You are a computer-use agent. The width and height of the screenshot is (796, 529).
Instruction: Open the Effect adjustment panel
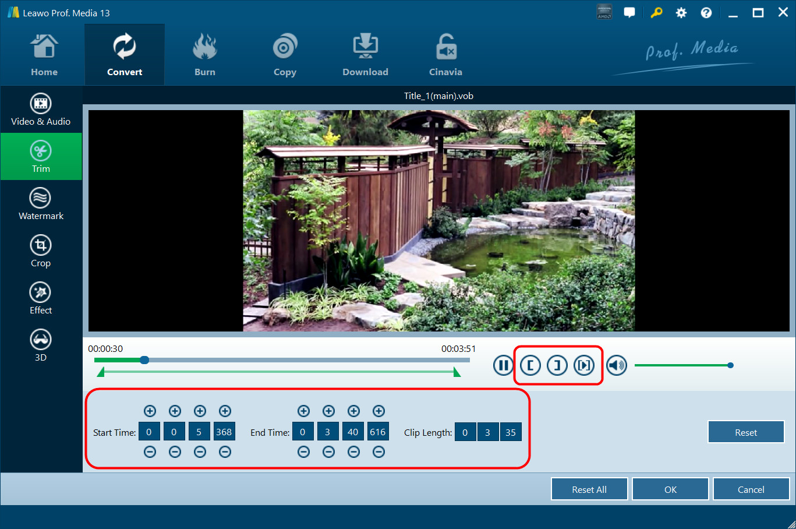coord(41,298)
